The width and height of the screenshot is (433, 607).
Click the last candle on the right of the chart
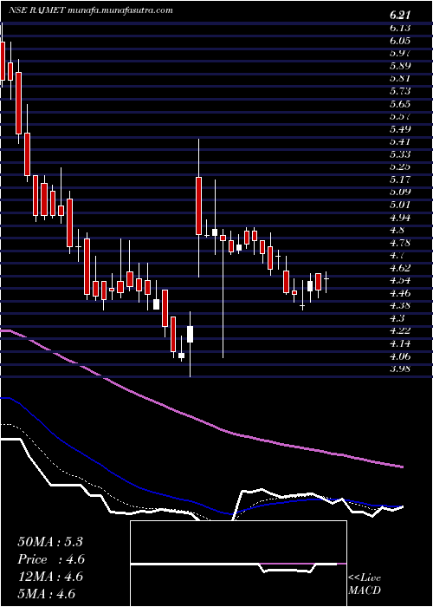(x=326, y=282)
